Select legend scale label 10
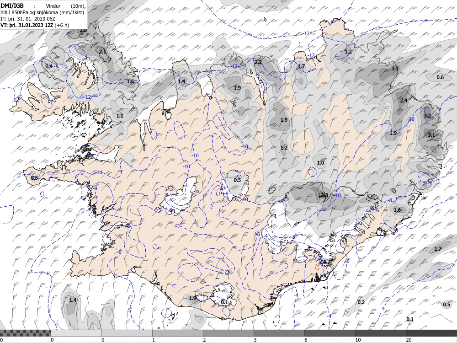457x343 pixels. 358,340
